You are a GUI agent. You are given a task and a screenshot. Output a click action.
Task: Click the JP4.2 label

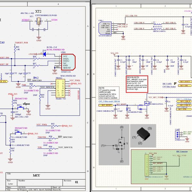36,78
